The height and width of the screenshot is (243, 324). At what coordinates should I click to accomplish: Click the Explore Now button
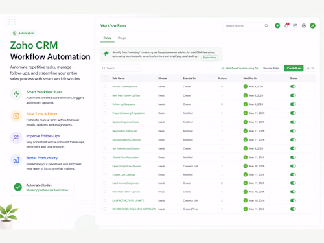point(210,58)
